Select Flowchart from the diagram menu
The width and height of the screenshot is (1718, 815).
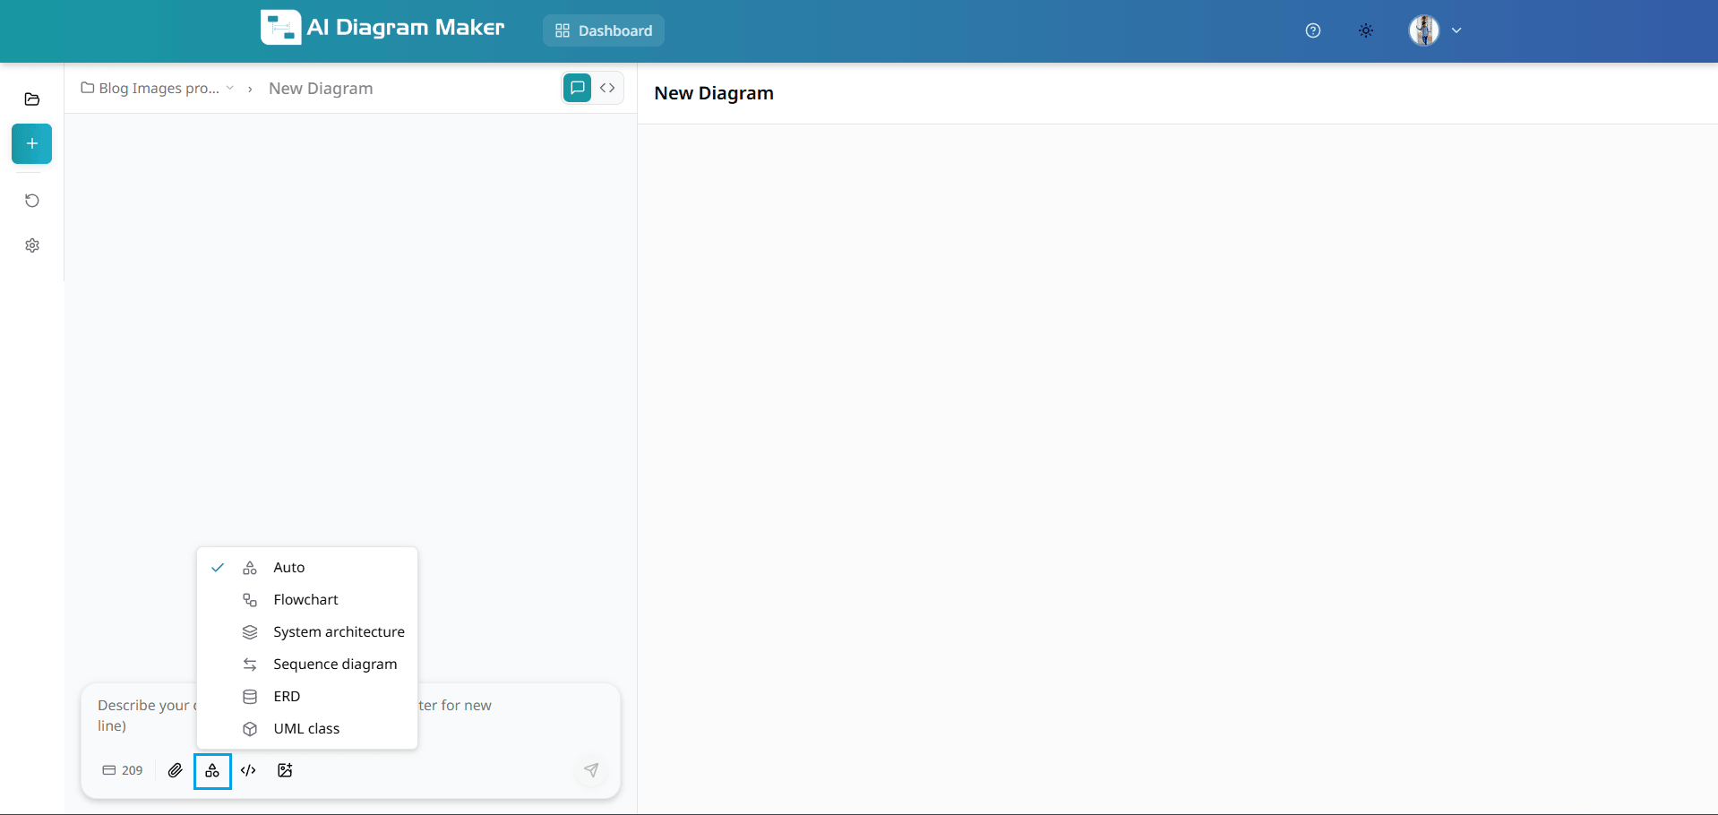click(x=305, y=599)
